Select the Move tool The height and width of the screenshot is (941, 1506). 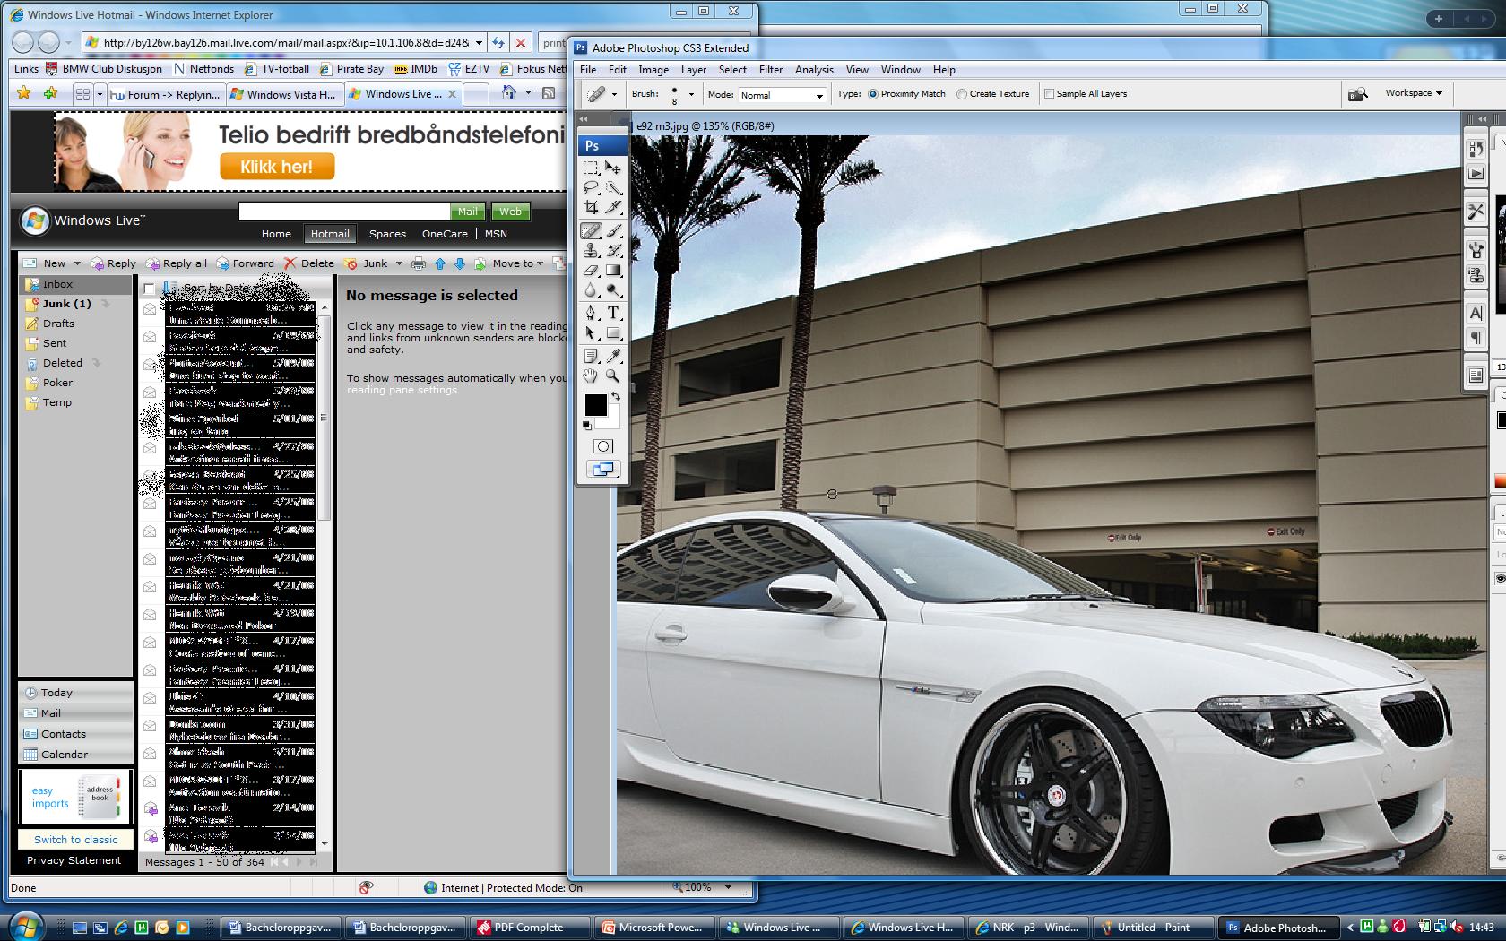(x=613, y=168)
